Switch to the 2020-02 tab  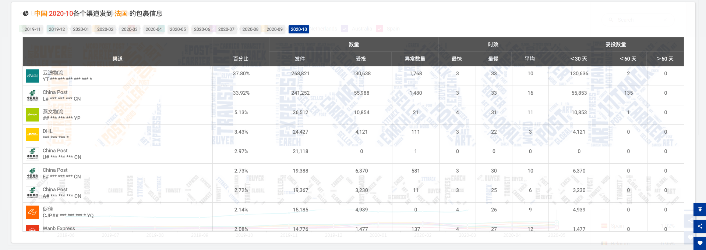tap(105, 29)
